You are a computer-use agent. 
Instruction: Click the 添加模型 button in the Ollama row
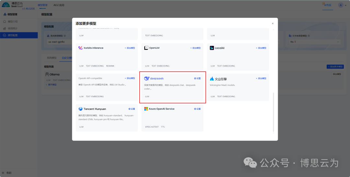click(x=337, y=74)
